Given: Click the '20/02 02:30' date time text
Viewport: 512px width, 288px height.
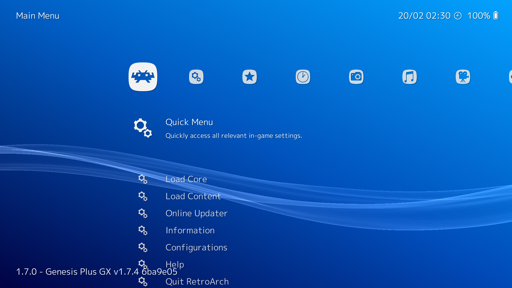Looking at the screenshot, I should coord(424,16).
